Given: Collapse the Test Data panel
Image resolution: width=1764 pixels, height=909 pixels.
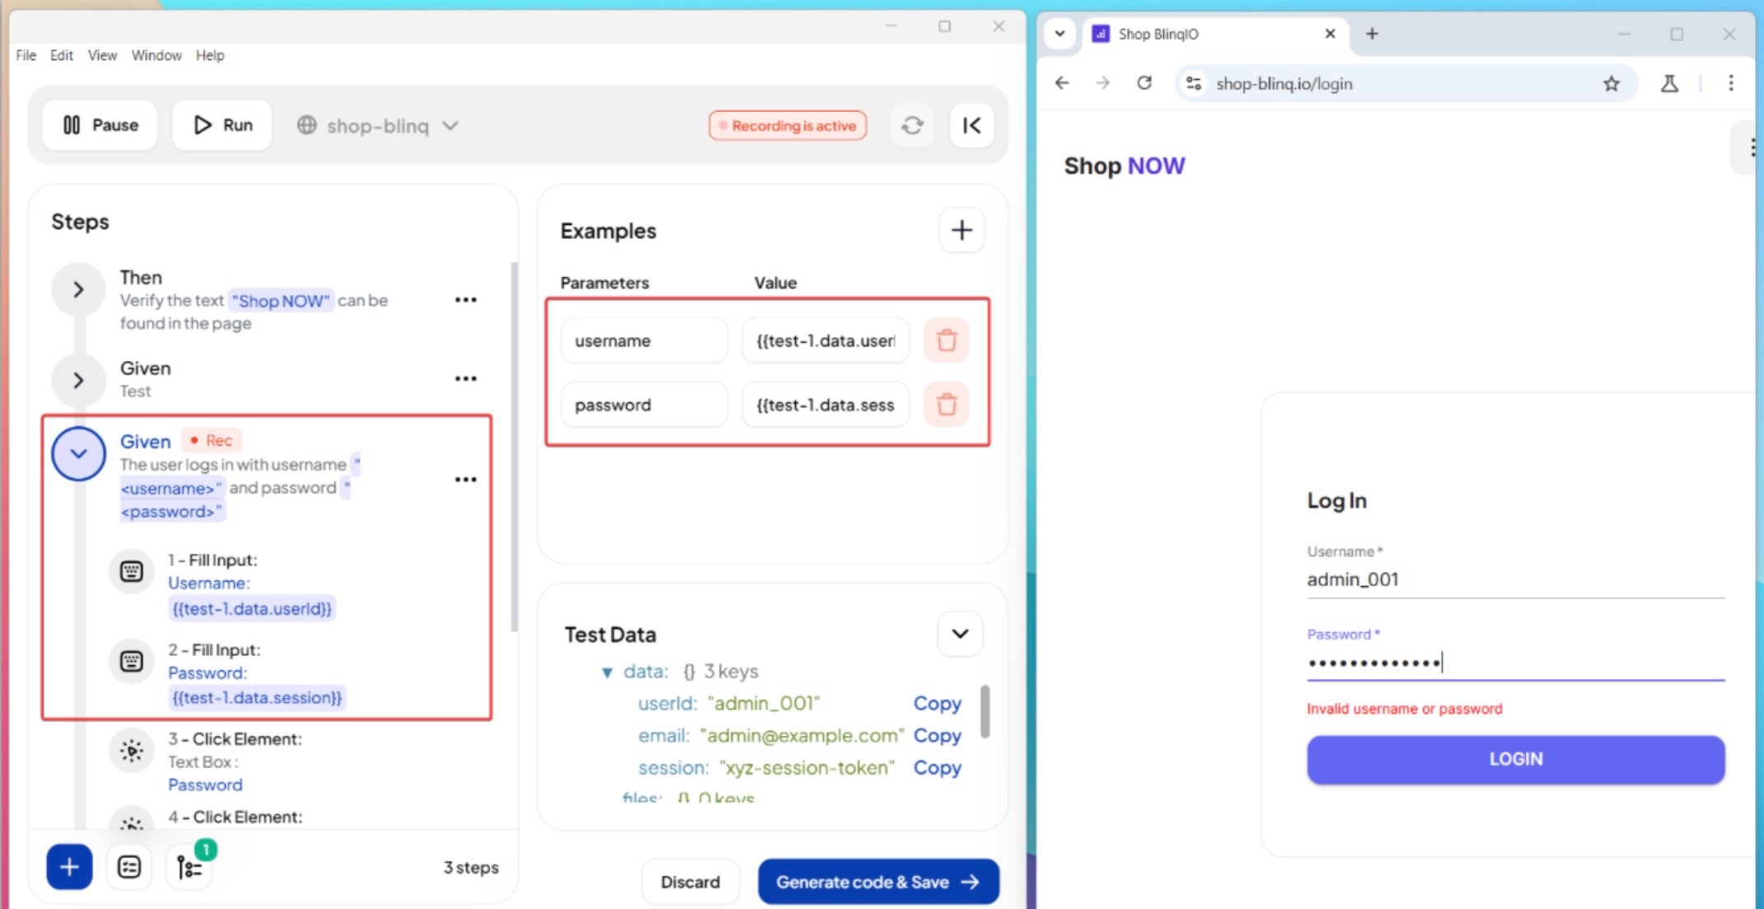Looking at the screenshot, I should click(x=960, y=634).
